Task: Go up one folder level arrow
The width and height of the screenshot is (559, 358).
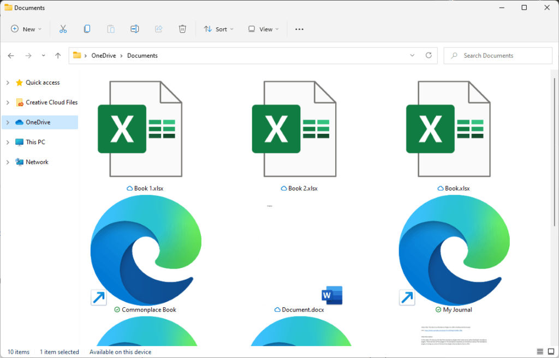Action: tap(58, 56)
